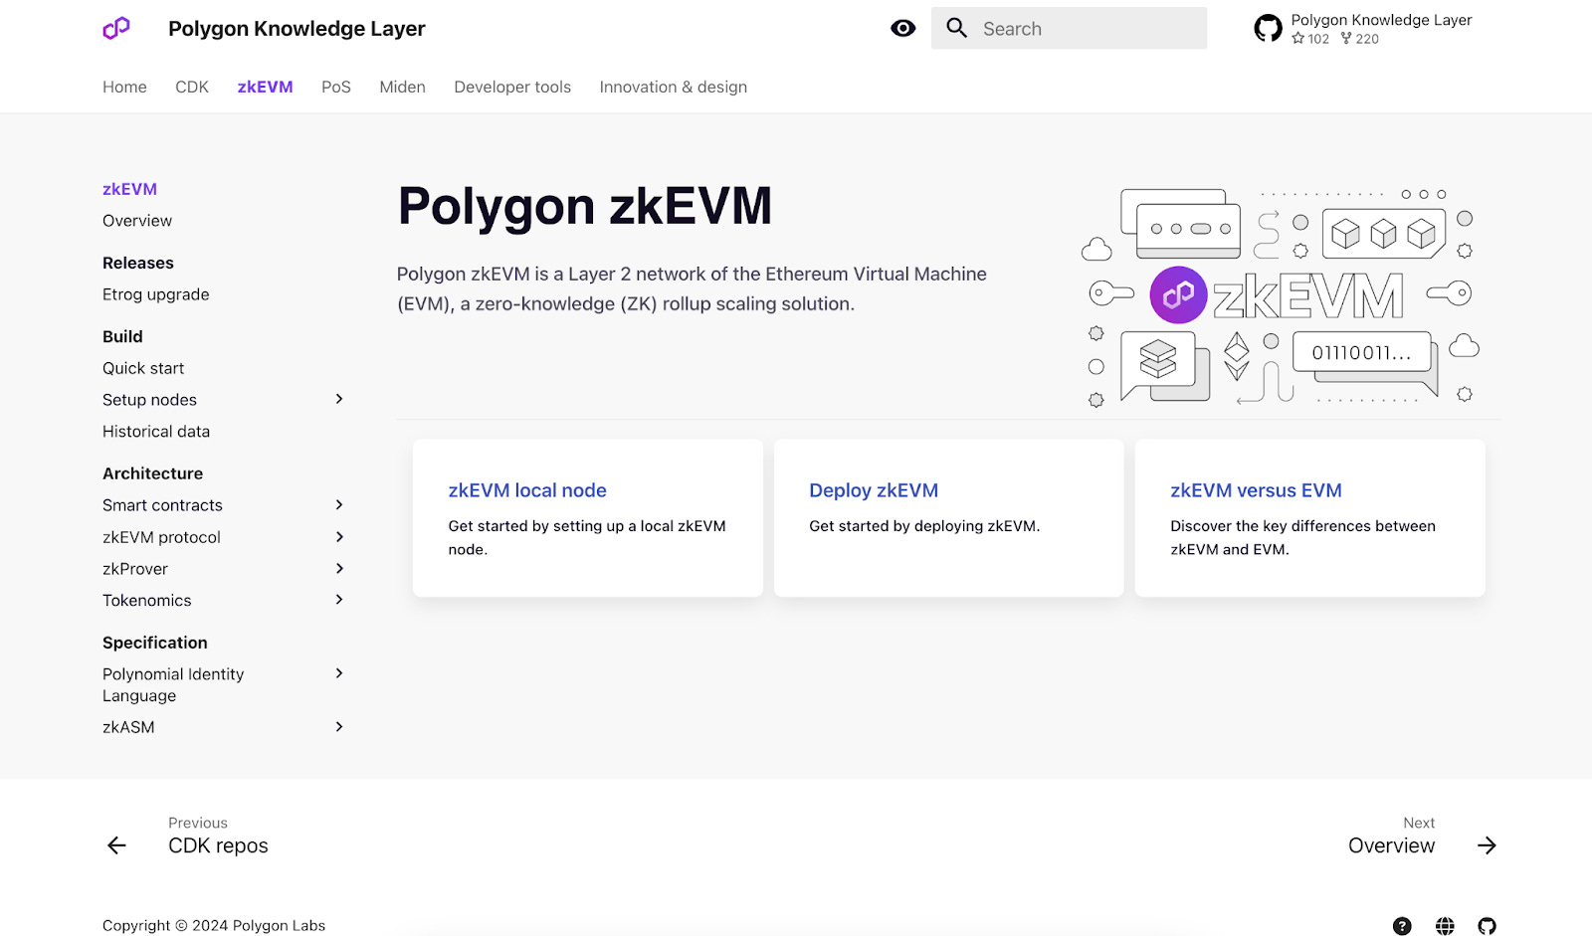The image size is (1592, 936).
Task: Click the left arrow previous-page icon
Action: point(116,845)
